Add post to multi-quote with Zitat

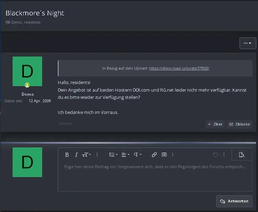click(x=215, y=124)
